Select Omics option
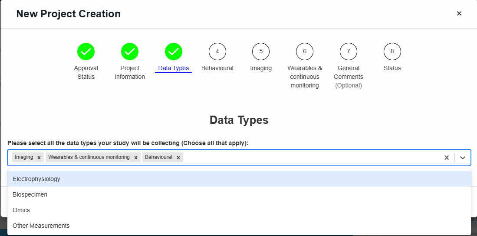The height and width of the screenshot is (236, 477). point(239,210)
